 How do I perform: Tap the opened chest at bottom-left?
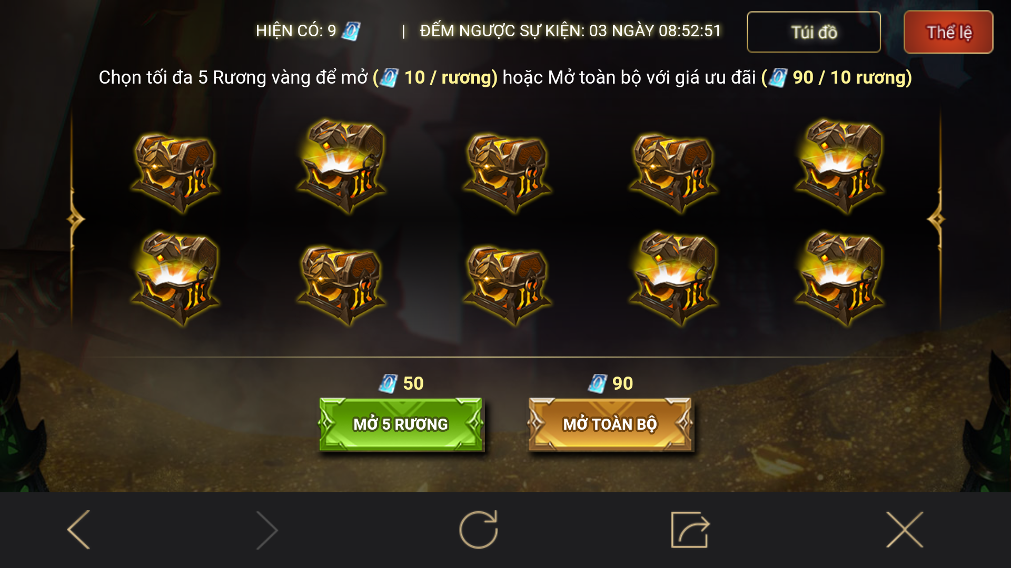point(175,279)
